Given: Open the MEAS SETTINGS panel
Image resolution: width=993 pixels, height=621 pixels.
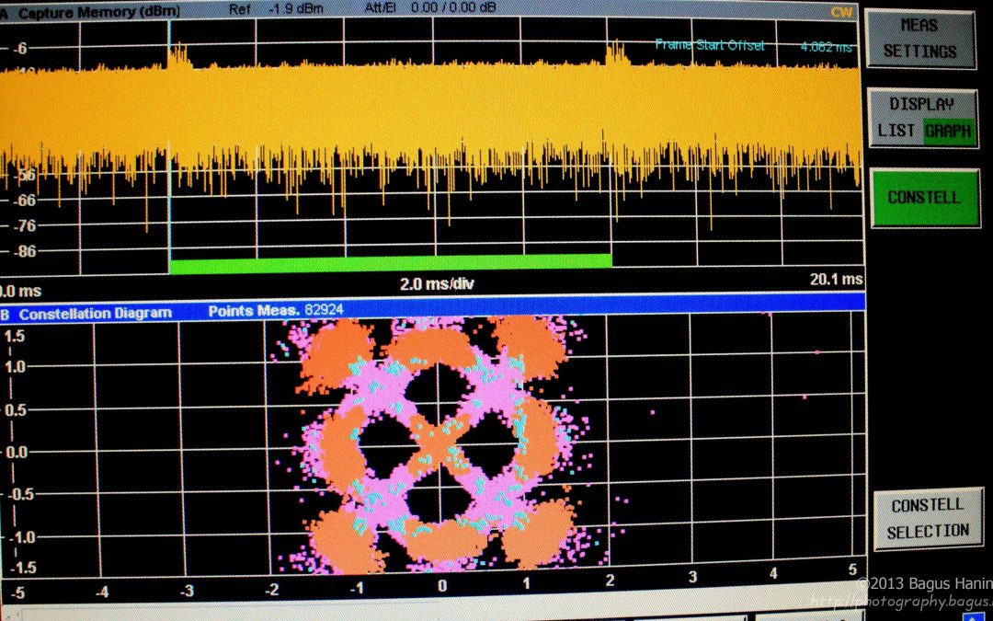Looking at the screenshot, I should tap(921, 40).
